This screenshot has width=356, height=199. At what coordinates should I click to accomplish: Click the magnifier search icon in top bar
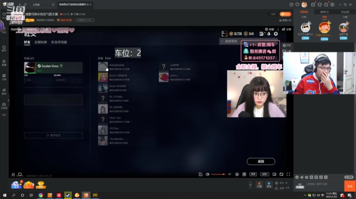pyautogui.click(x=53, y=4)
